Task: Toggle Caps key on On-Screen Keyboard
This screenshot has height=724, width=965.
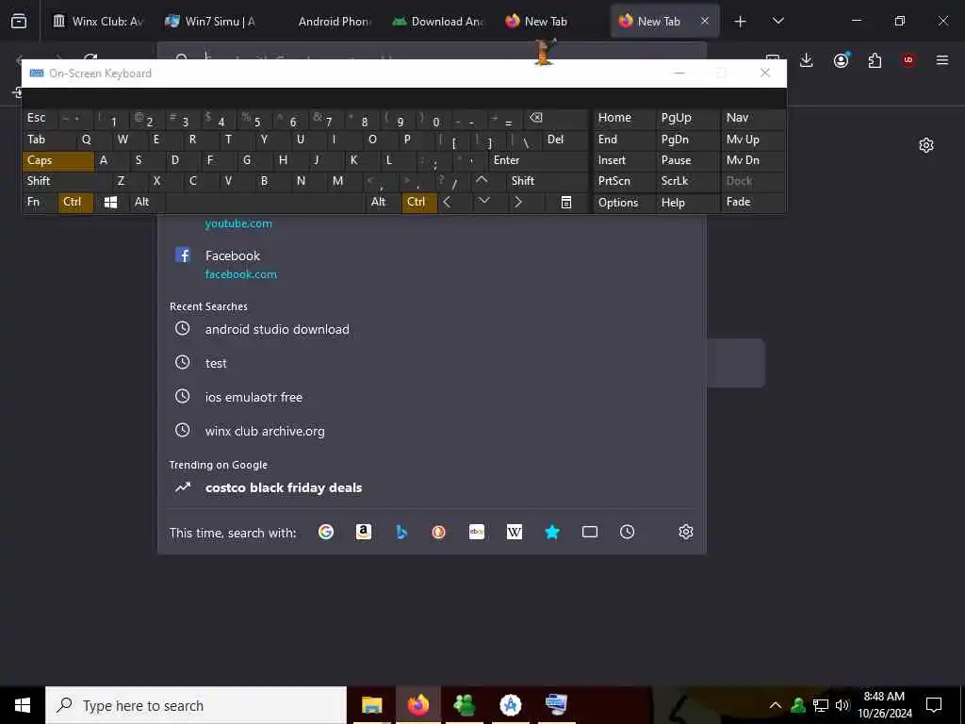Action: (x=58, y=160)
